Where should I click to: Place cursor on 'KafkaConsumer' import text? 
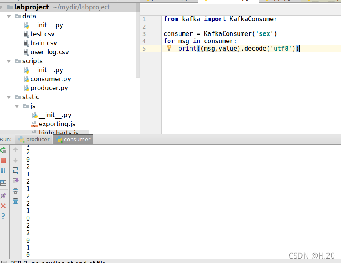[x=253, y=19]
